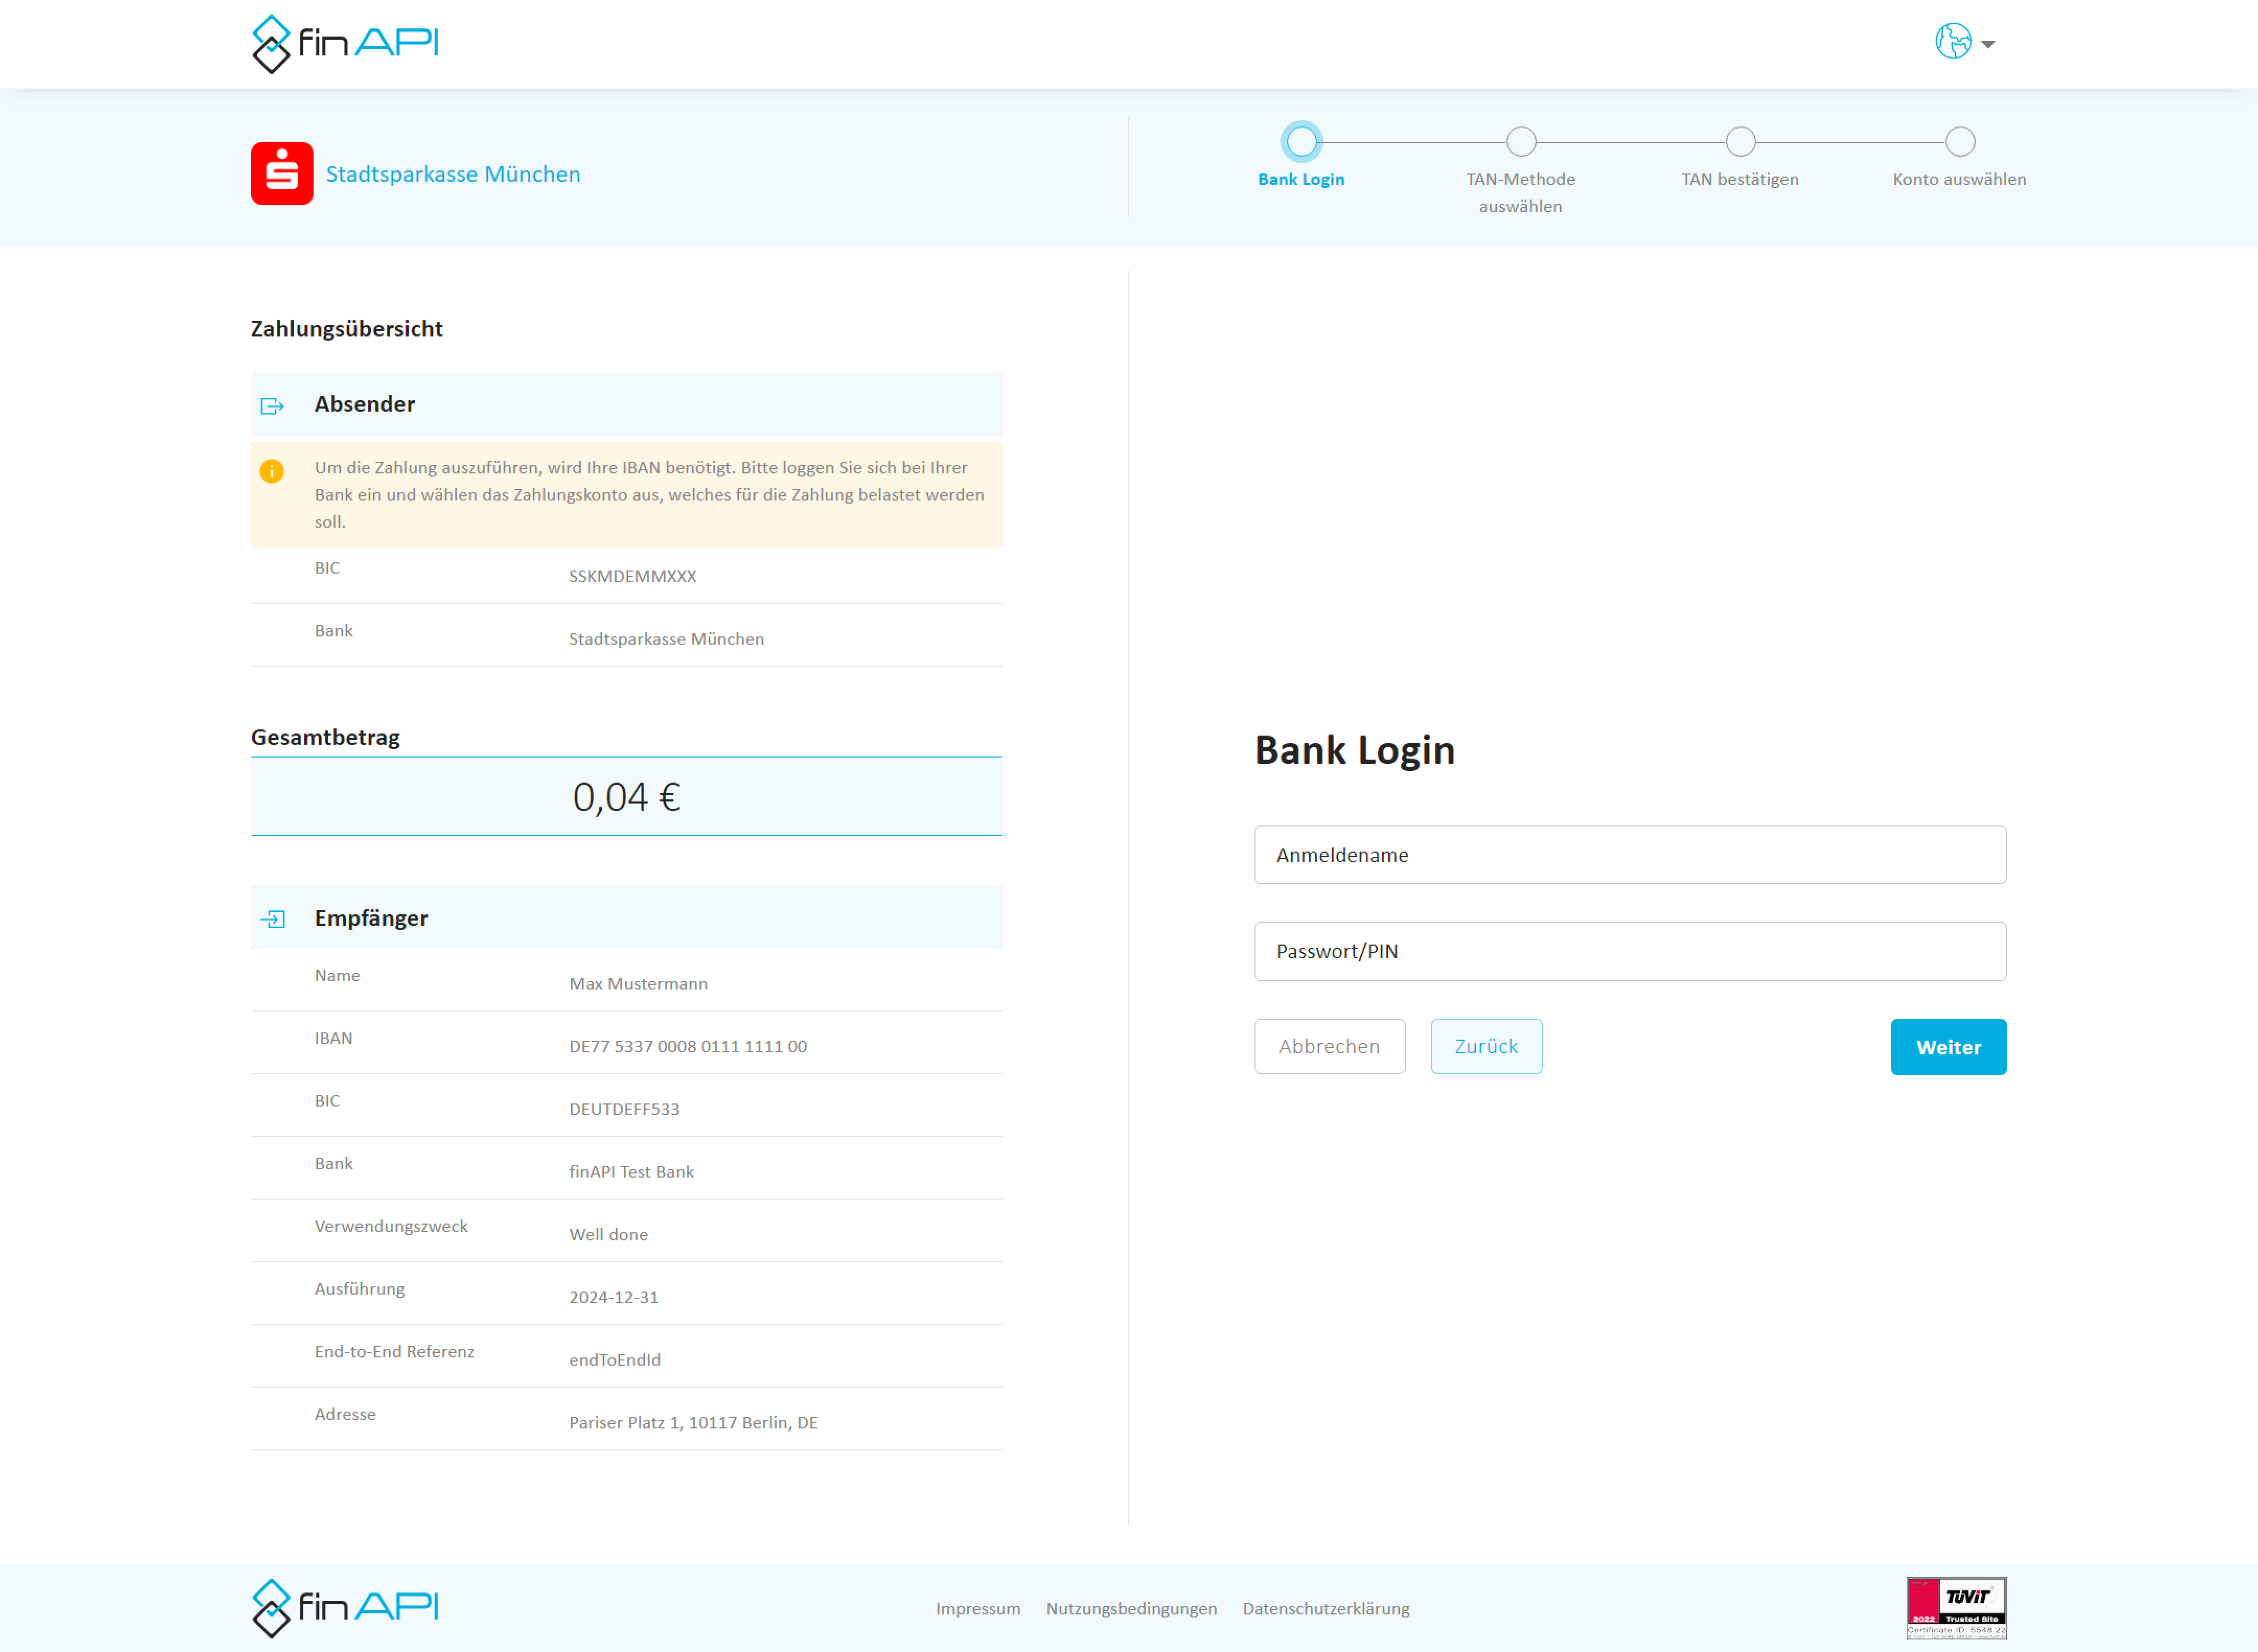Click the red Sparkasse bank logo
Screen dimensions: 2258x1652
coord(282,173)
